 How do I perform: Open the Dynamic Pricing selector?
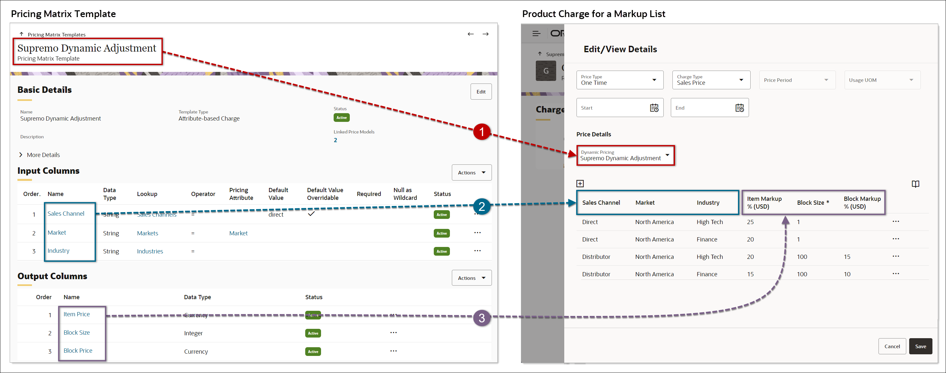667,155
